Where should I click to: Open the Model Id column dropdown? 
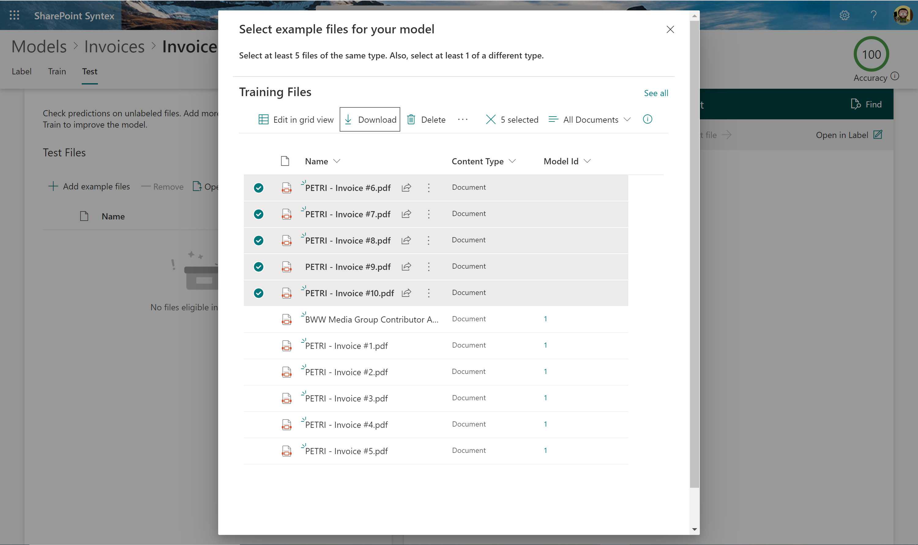(x=567, y=161)
